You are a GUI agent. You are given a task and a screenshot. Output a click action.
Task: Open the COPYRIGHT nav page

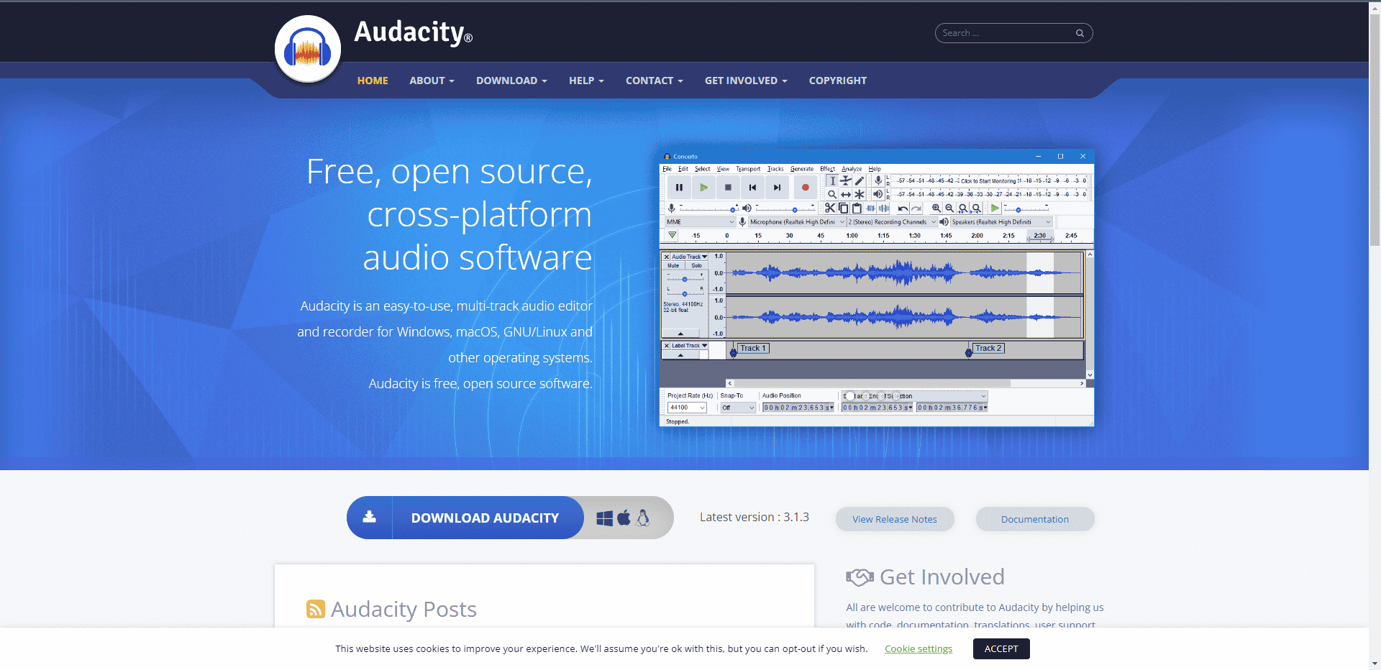[837, 81]
